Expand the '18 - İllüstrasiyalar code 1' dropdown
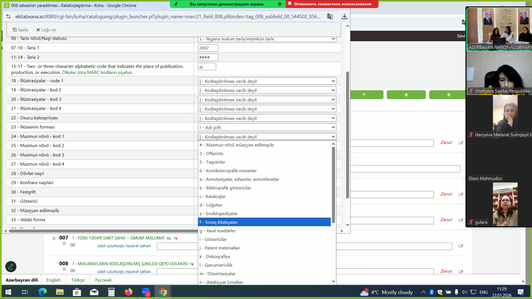The height and width of the screenshot is (299, 532). (x=267, y=81)
